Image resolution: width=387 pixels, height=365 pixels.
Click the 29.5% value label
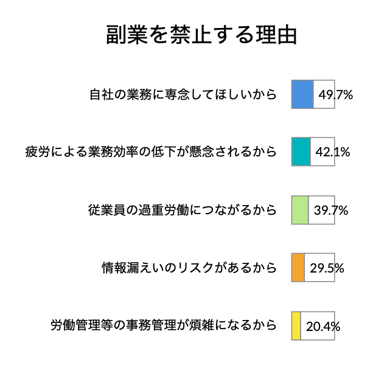click(x=327, y=268)
